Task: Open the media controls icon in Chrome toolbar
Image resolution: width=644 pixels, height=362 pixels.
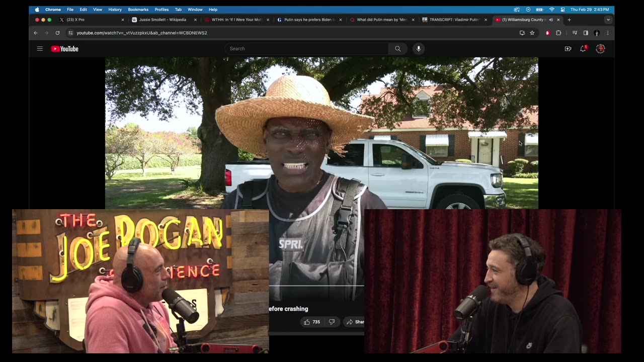Action: tap(575, 33)
